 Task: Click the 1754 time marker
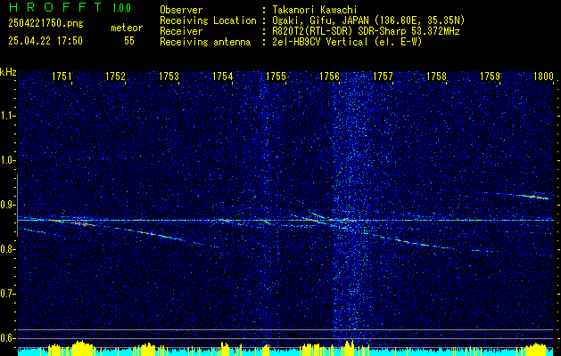coord(223,76)
